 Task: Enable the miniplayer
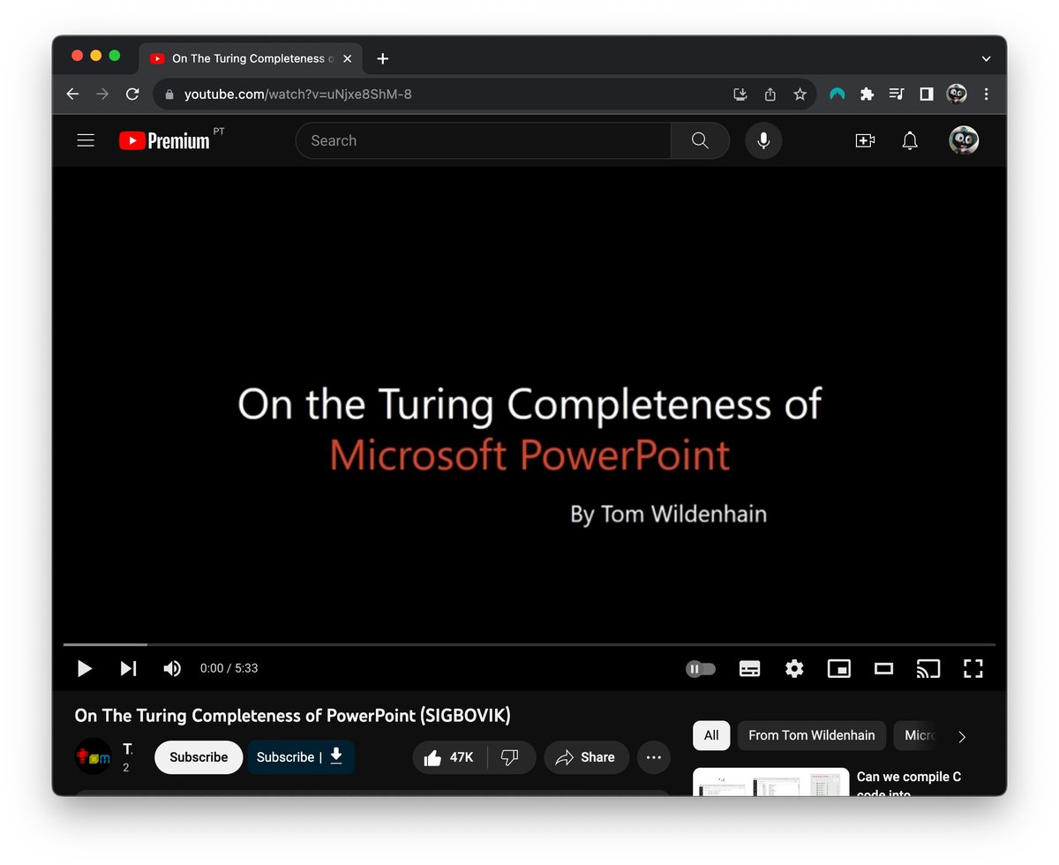pyautogui.click(x=838, y=668)
